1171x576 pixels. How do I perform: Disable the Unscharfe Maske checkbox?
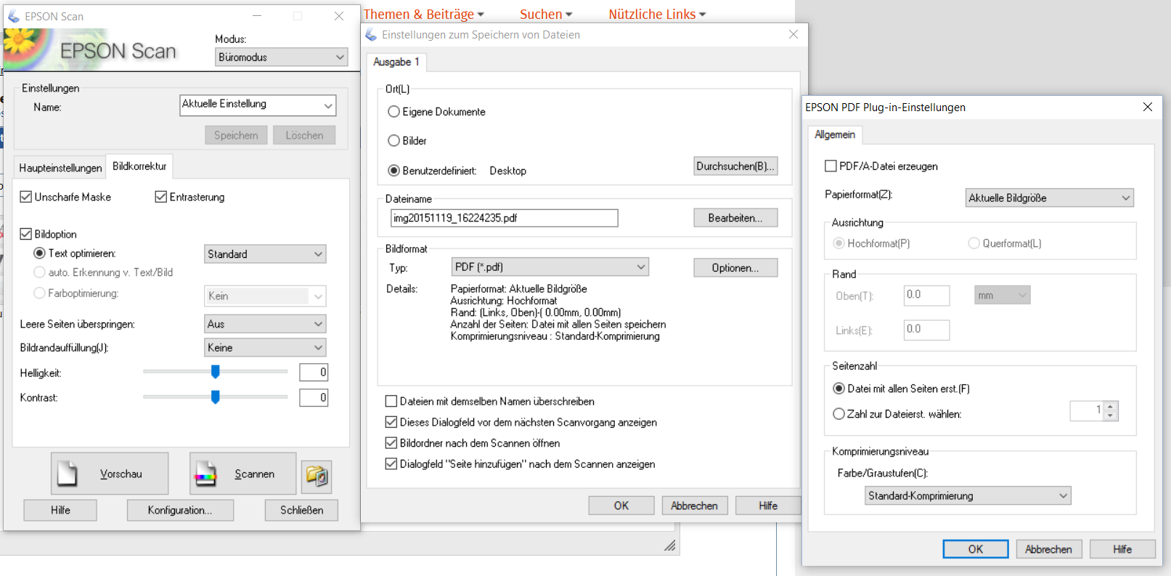[x=26, y=197]
